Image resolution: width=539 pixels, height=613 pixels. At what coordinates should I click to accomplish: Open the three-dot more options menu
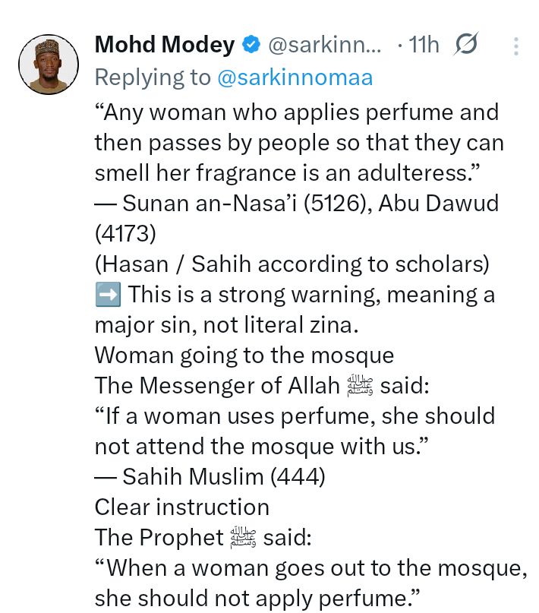pos(516,46)
